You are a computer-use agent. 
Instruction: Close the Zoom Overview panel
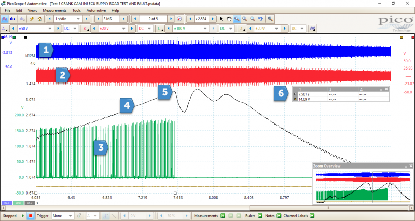410,165
